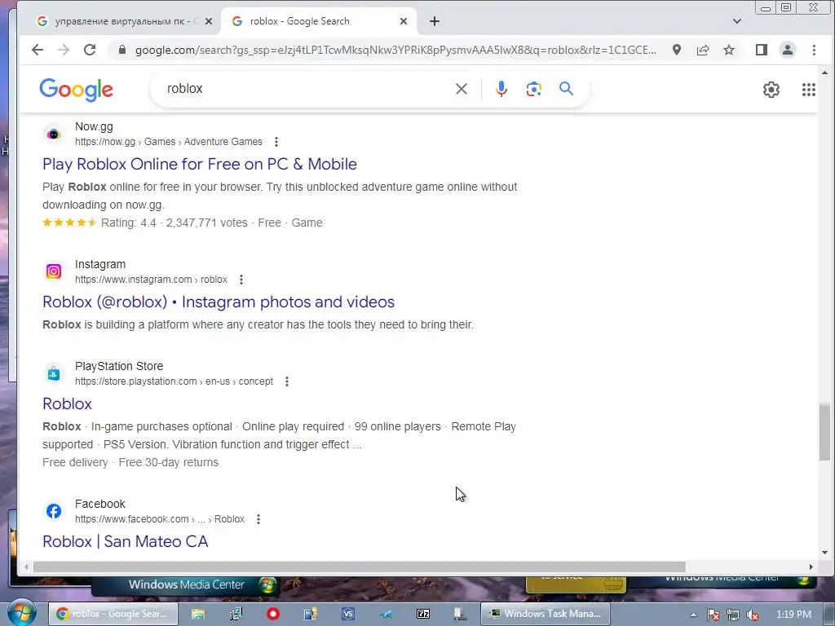The image size is (835, 626).
Task: Open more options for Instagram result
Action: [241, 280]
